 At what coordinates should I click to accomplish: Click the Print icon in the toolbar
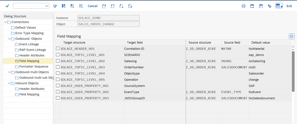(x=244, y=6)
